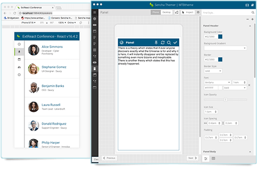Click the minus icon to collapse all style sections
The image size is (257, 169).
(248, 19)
